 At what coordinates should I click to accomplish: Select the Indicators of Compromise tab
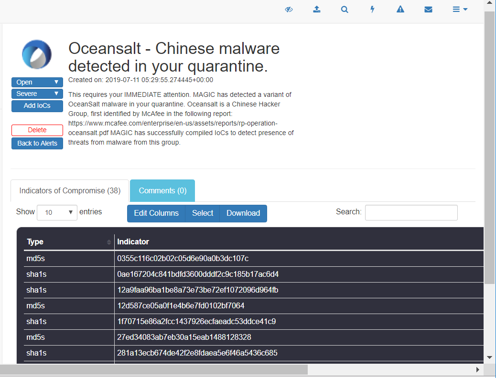tap(70, 190)
